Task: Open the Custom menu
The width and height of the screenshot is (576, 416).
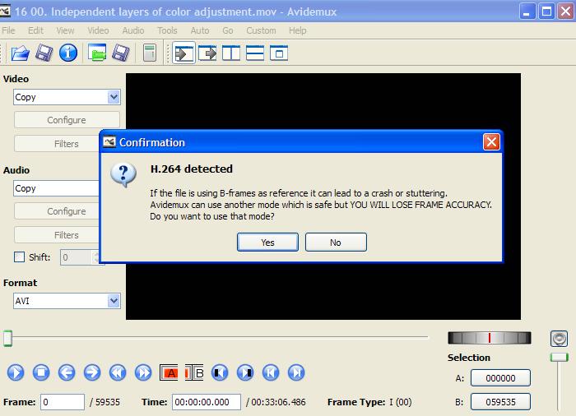Action: tap(261, 30)
